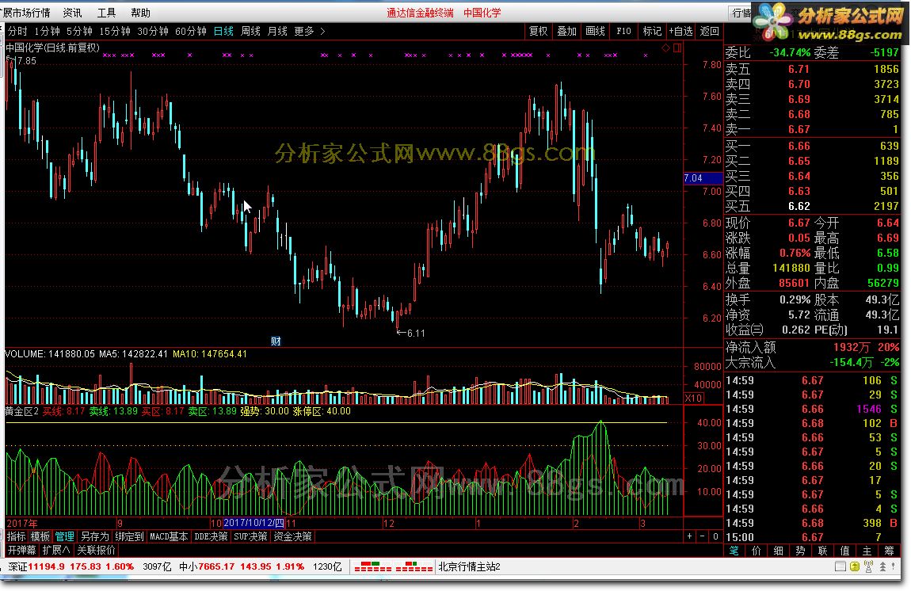Click the 标记 mark button
Image resolution: width=911 pixels, height=591 pixels.
tap(653, 32)
